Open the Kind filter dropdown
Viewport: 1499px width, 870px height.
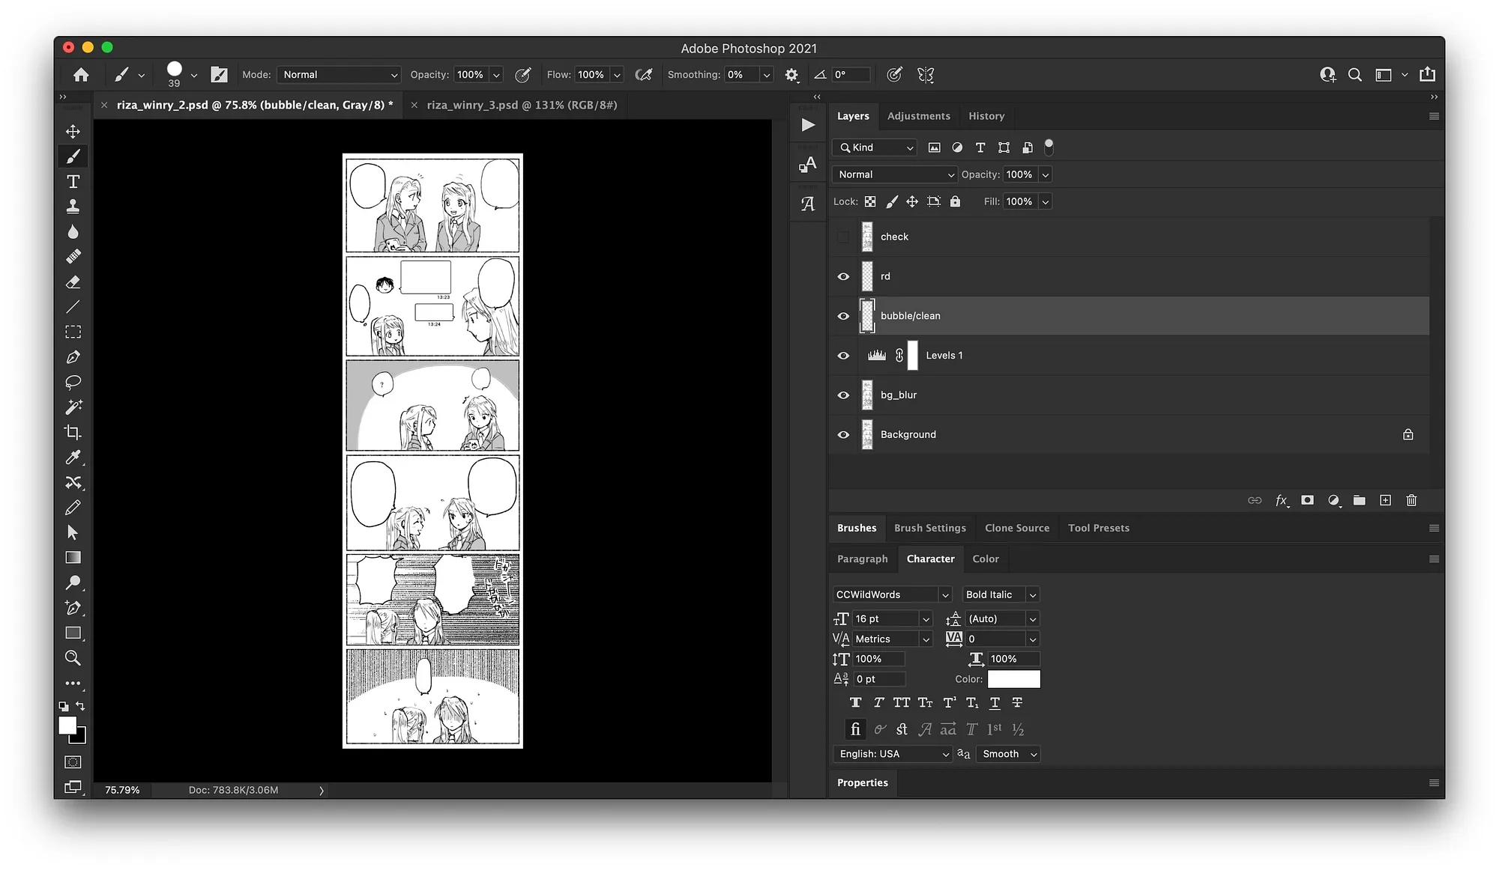[875, 147]
